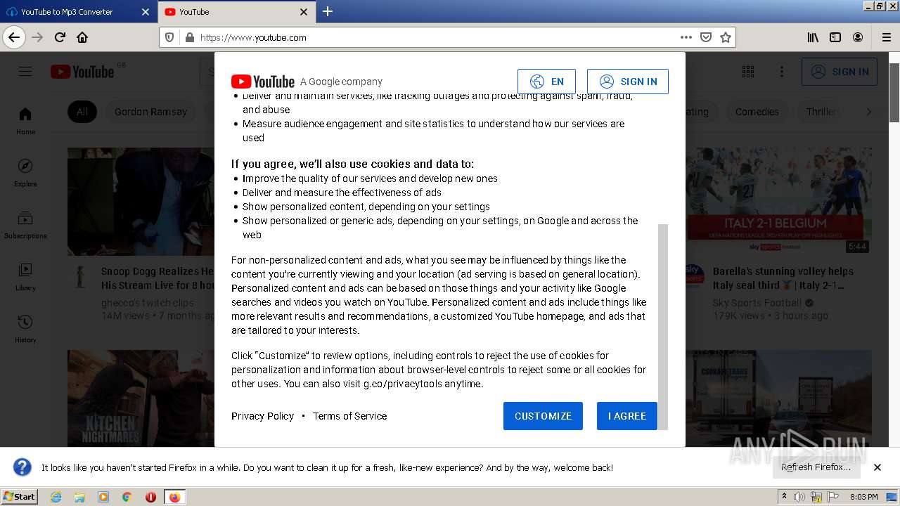Open a new browser tab
The width and height of the screenshot is (900, 506).
(328, 11)
